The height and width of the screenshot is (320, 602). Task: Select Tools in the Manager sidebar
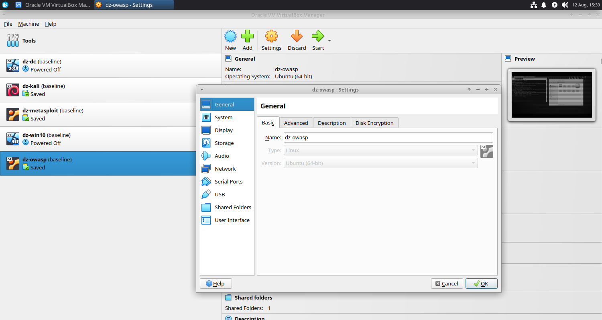tap(111, 41)
